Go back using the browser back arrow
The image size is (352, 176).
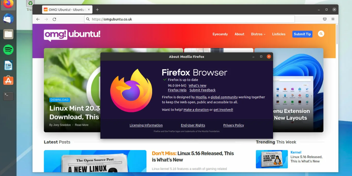pyautogui.click(x=38, y=19)
